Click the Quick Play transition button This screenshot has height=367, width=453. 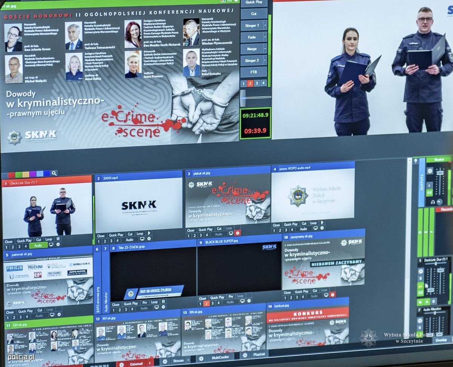[254, 2]
